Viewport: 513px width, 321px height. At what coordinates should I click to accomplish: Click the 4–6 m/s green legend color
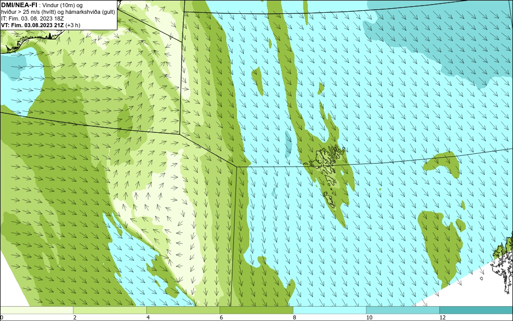click(183, 310)
